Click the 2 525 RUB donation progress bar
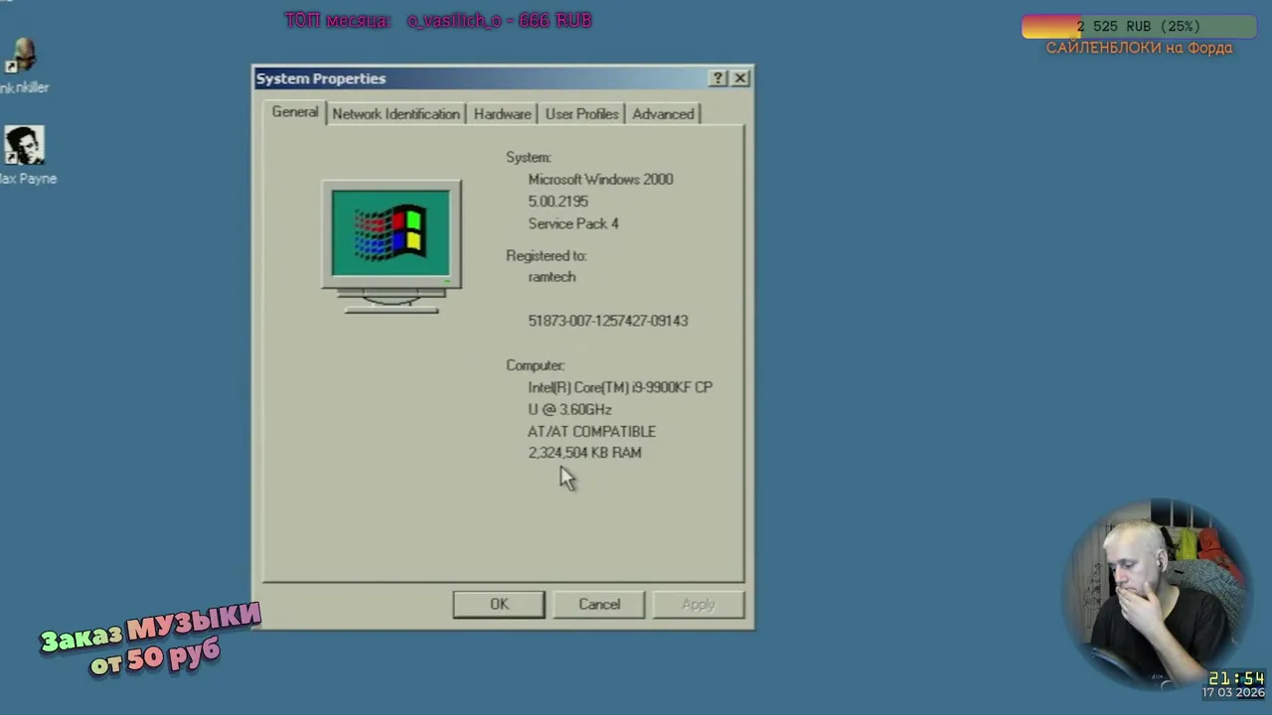Screen dimensions: 1272x715 [x=1139, y=27]
